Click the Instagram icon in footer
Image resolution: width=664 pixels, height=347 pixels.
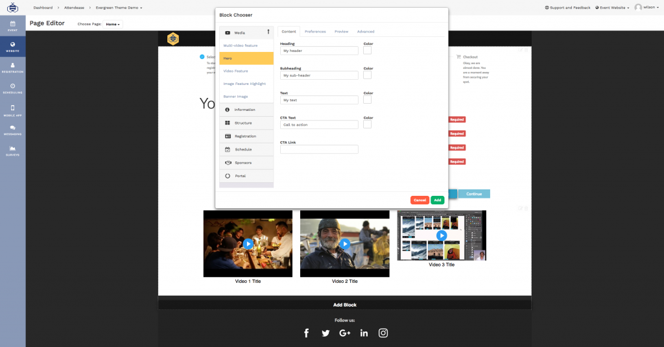coord(383,333)
